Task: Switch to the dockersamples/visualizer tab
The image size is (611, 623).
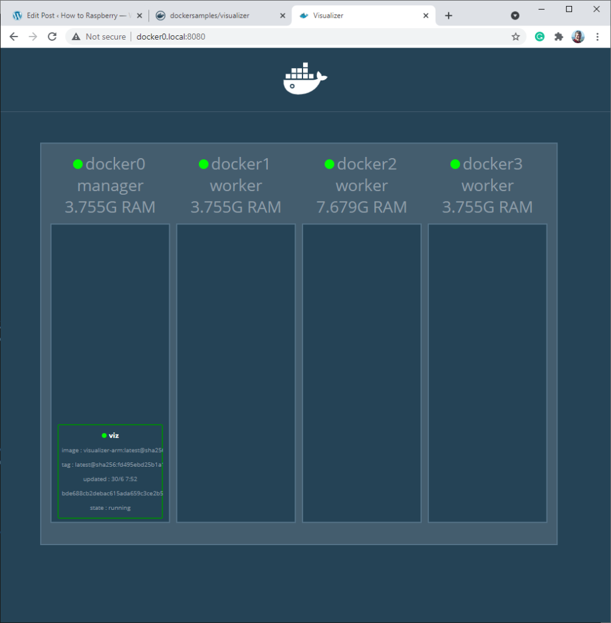Action: point(221,15)
